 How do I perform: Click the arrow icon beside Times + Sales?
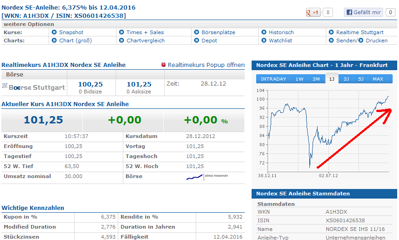coord(121,32)
